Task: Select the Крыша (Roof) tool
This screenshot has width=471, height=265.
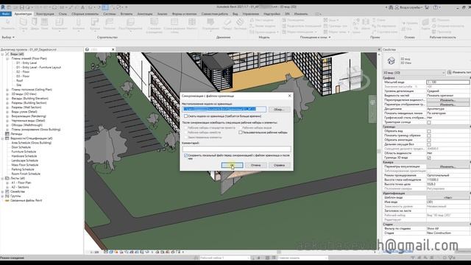Action: tap(95, 24)
